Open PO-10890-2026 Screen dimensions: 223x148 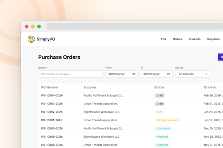click(x=52, y=128)
